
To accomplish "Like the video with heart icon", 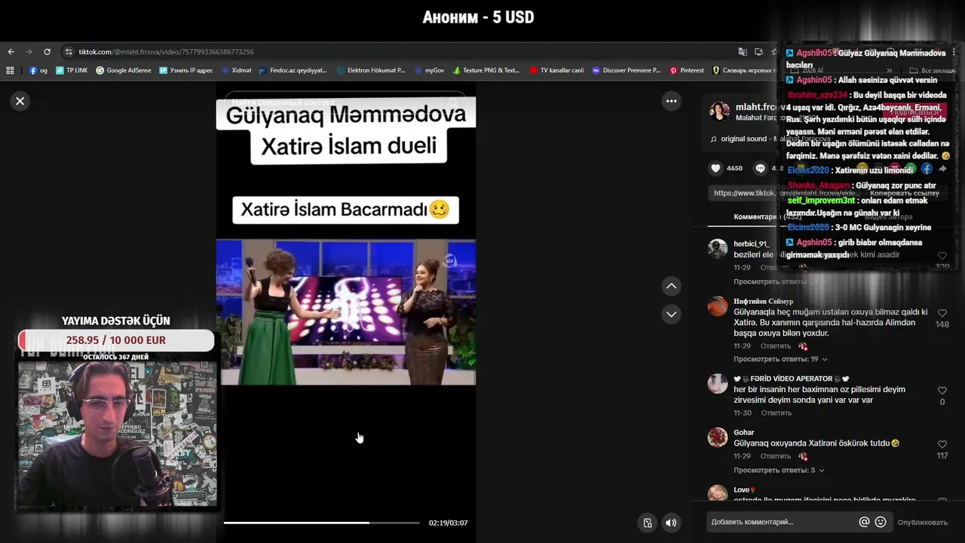I will coord(716,168).
